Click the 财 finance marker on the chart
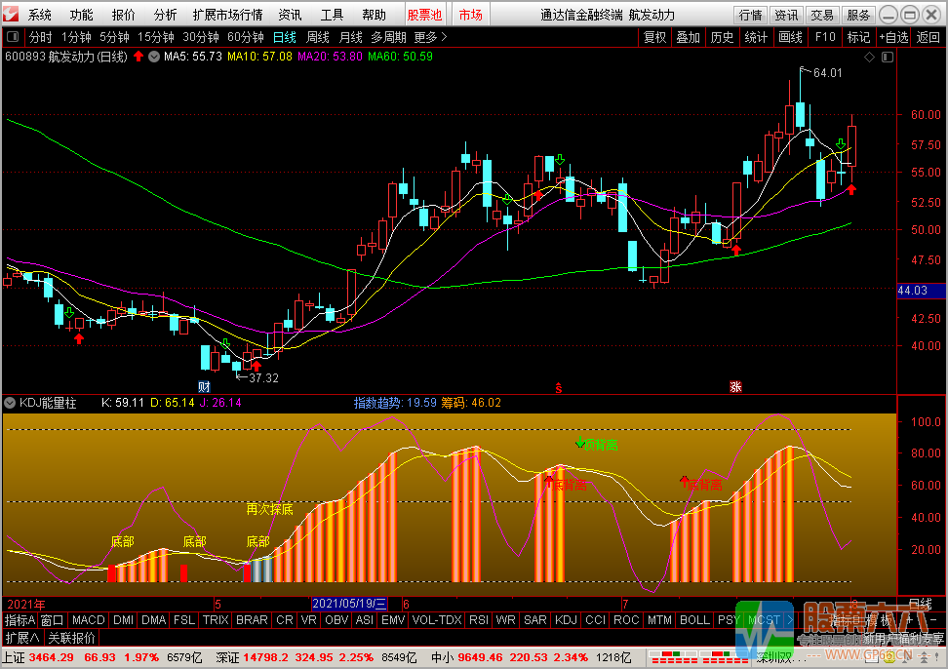948x669 pixels. pyautogui.click(x=205, y=387)
